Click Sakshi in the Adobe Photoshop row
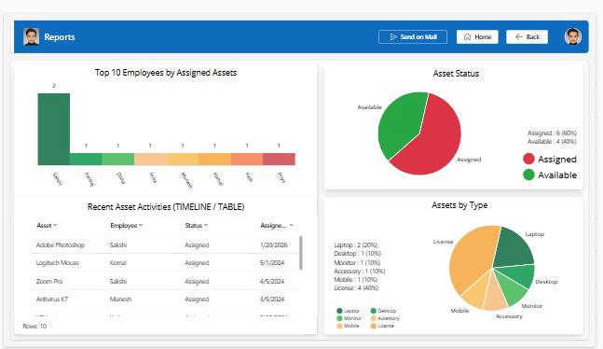 pos(118,245)
